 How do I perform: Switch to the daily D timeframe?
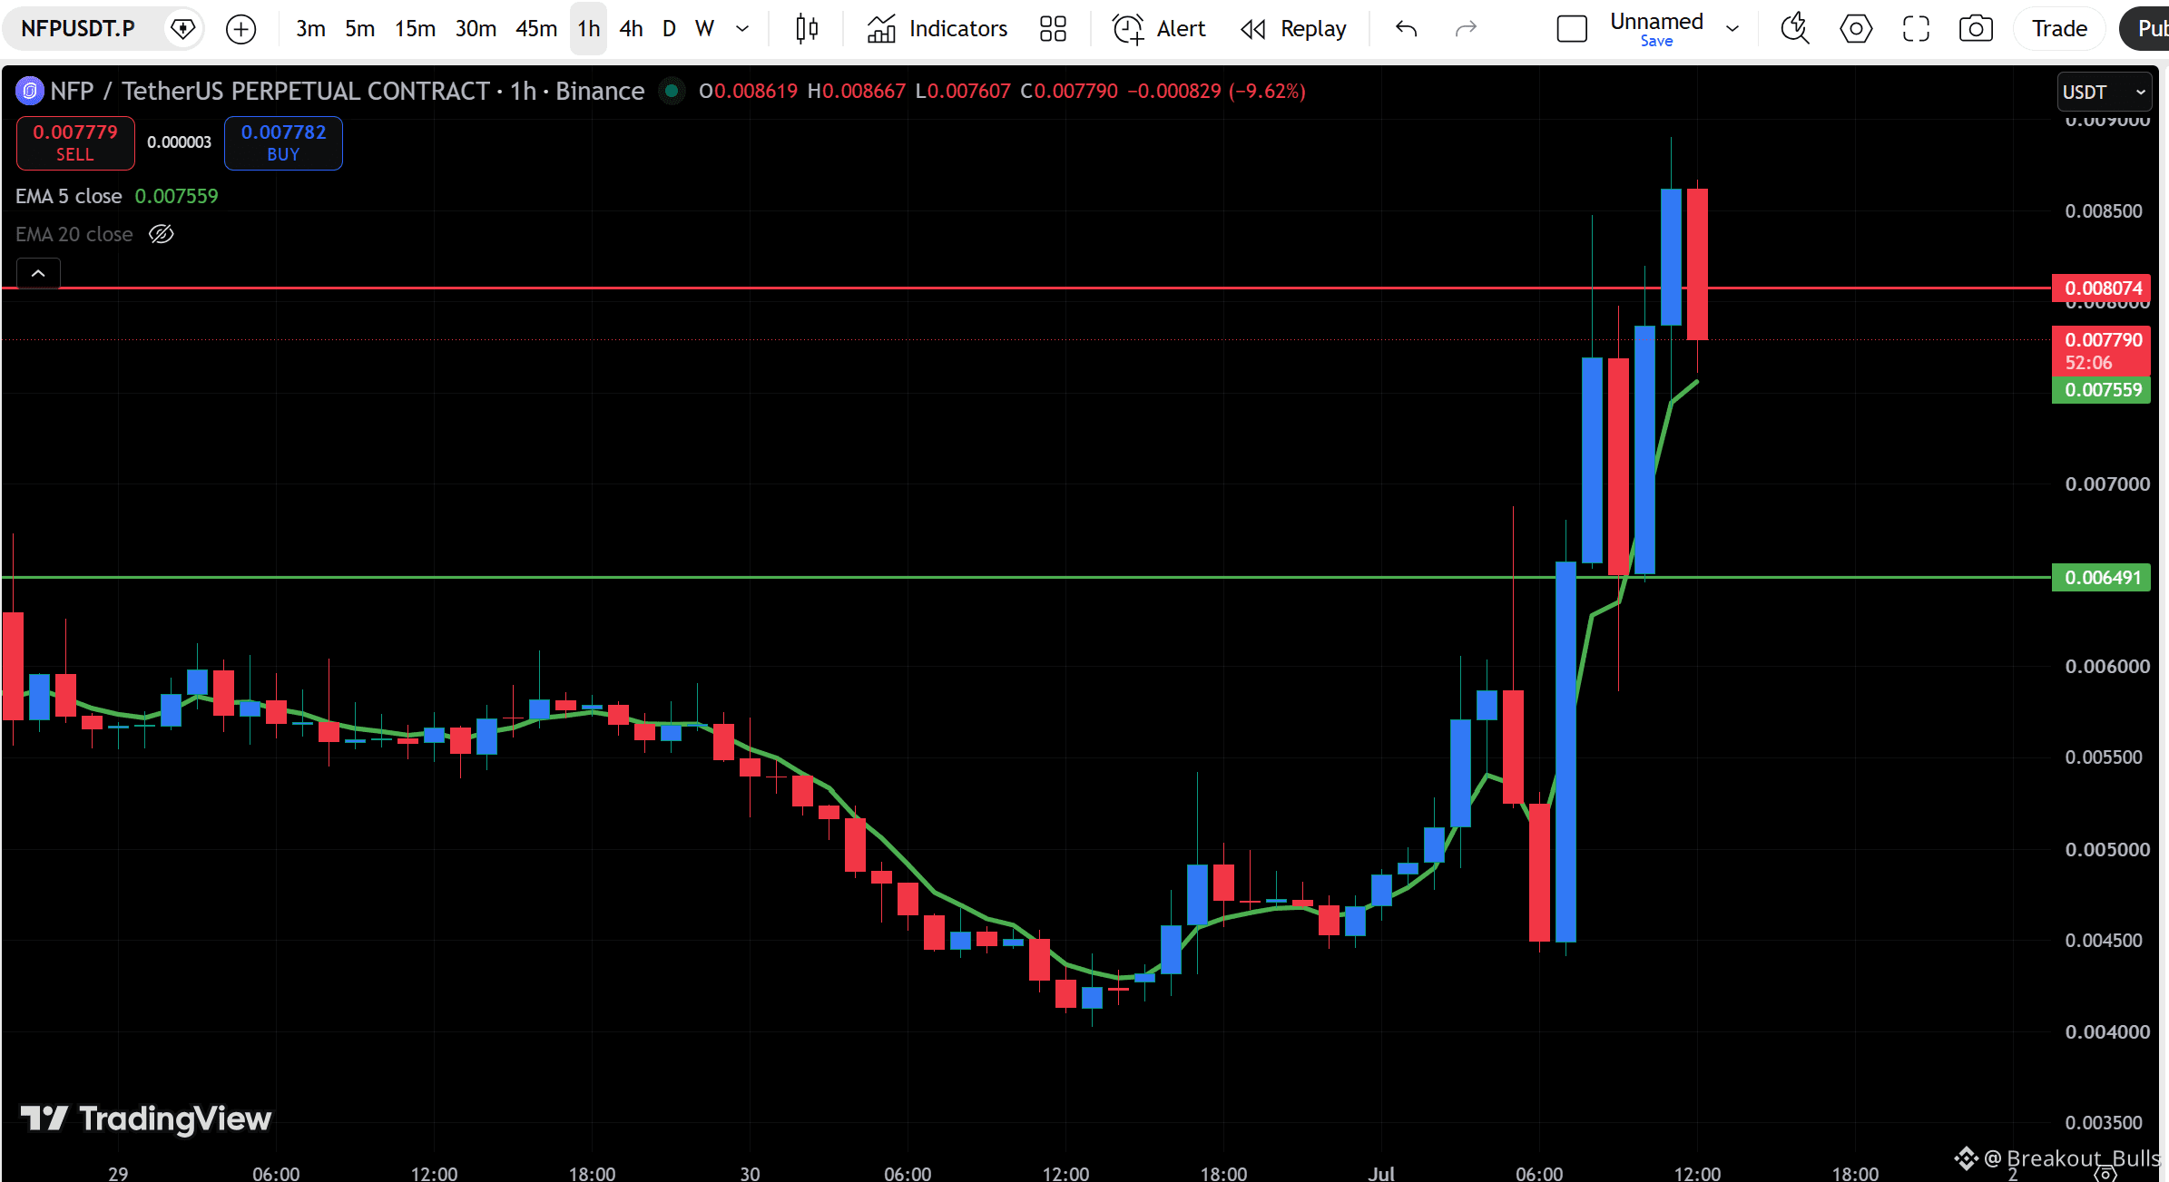click(x=669, y=29)
